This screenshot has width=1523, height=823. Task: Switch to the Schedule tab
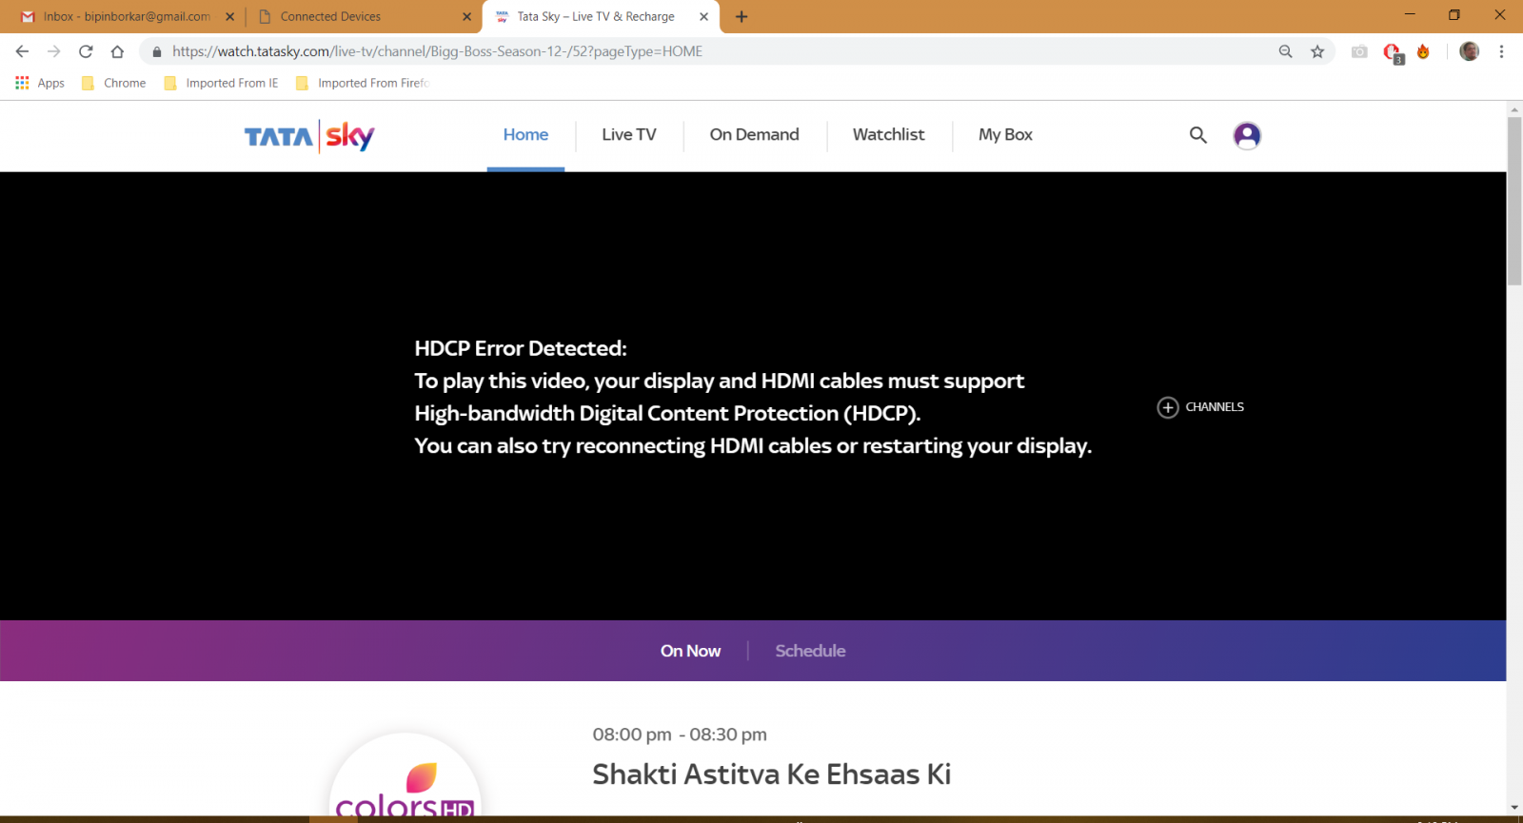point(810,651)
